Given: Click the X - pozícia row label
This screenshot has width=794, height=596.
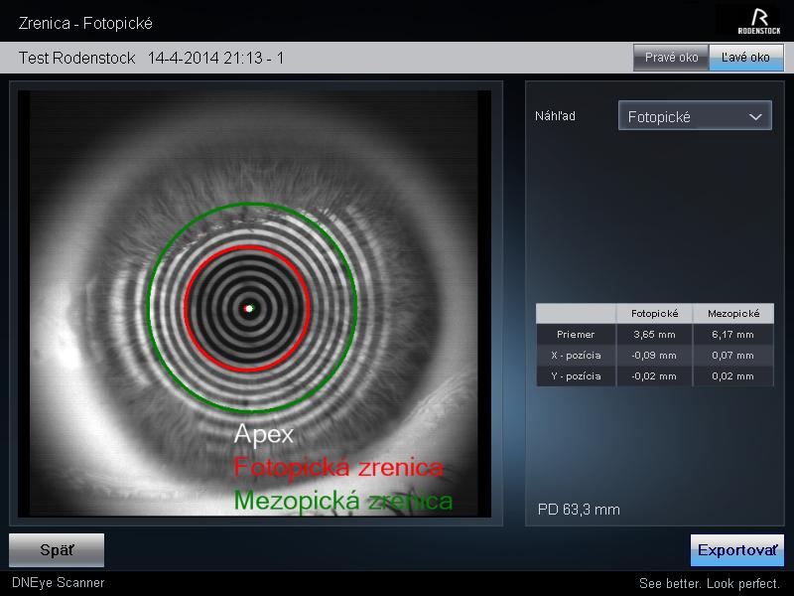Looking at the screenshot, I should (x=576, y=356).
